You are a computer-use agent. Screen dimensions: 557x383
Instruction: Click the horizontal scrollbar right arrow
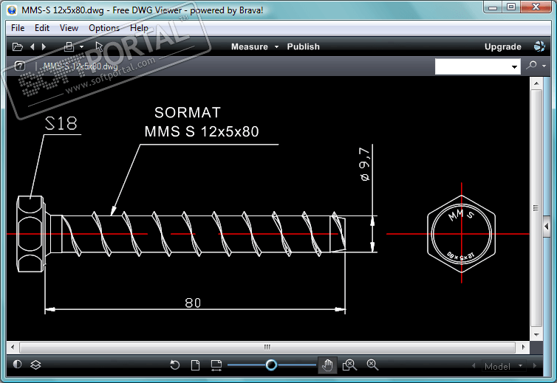pyautogui.click(x=523, y=347)
